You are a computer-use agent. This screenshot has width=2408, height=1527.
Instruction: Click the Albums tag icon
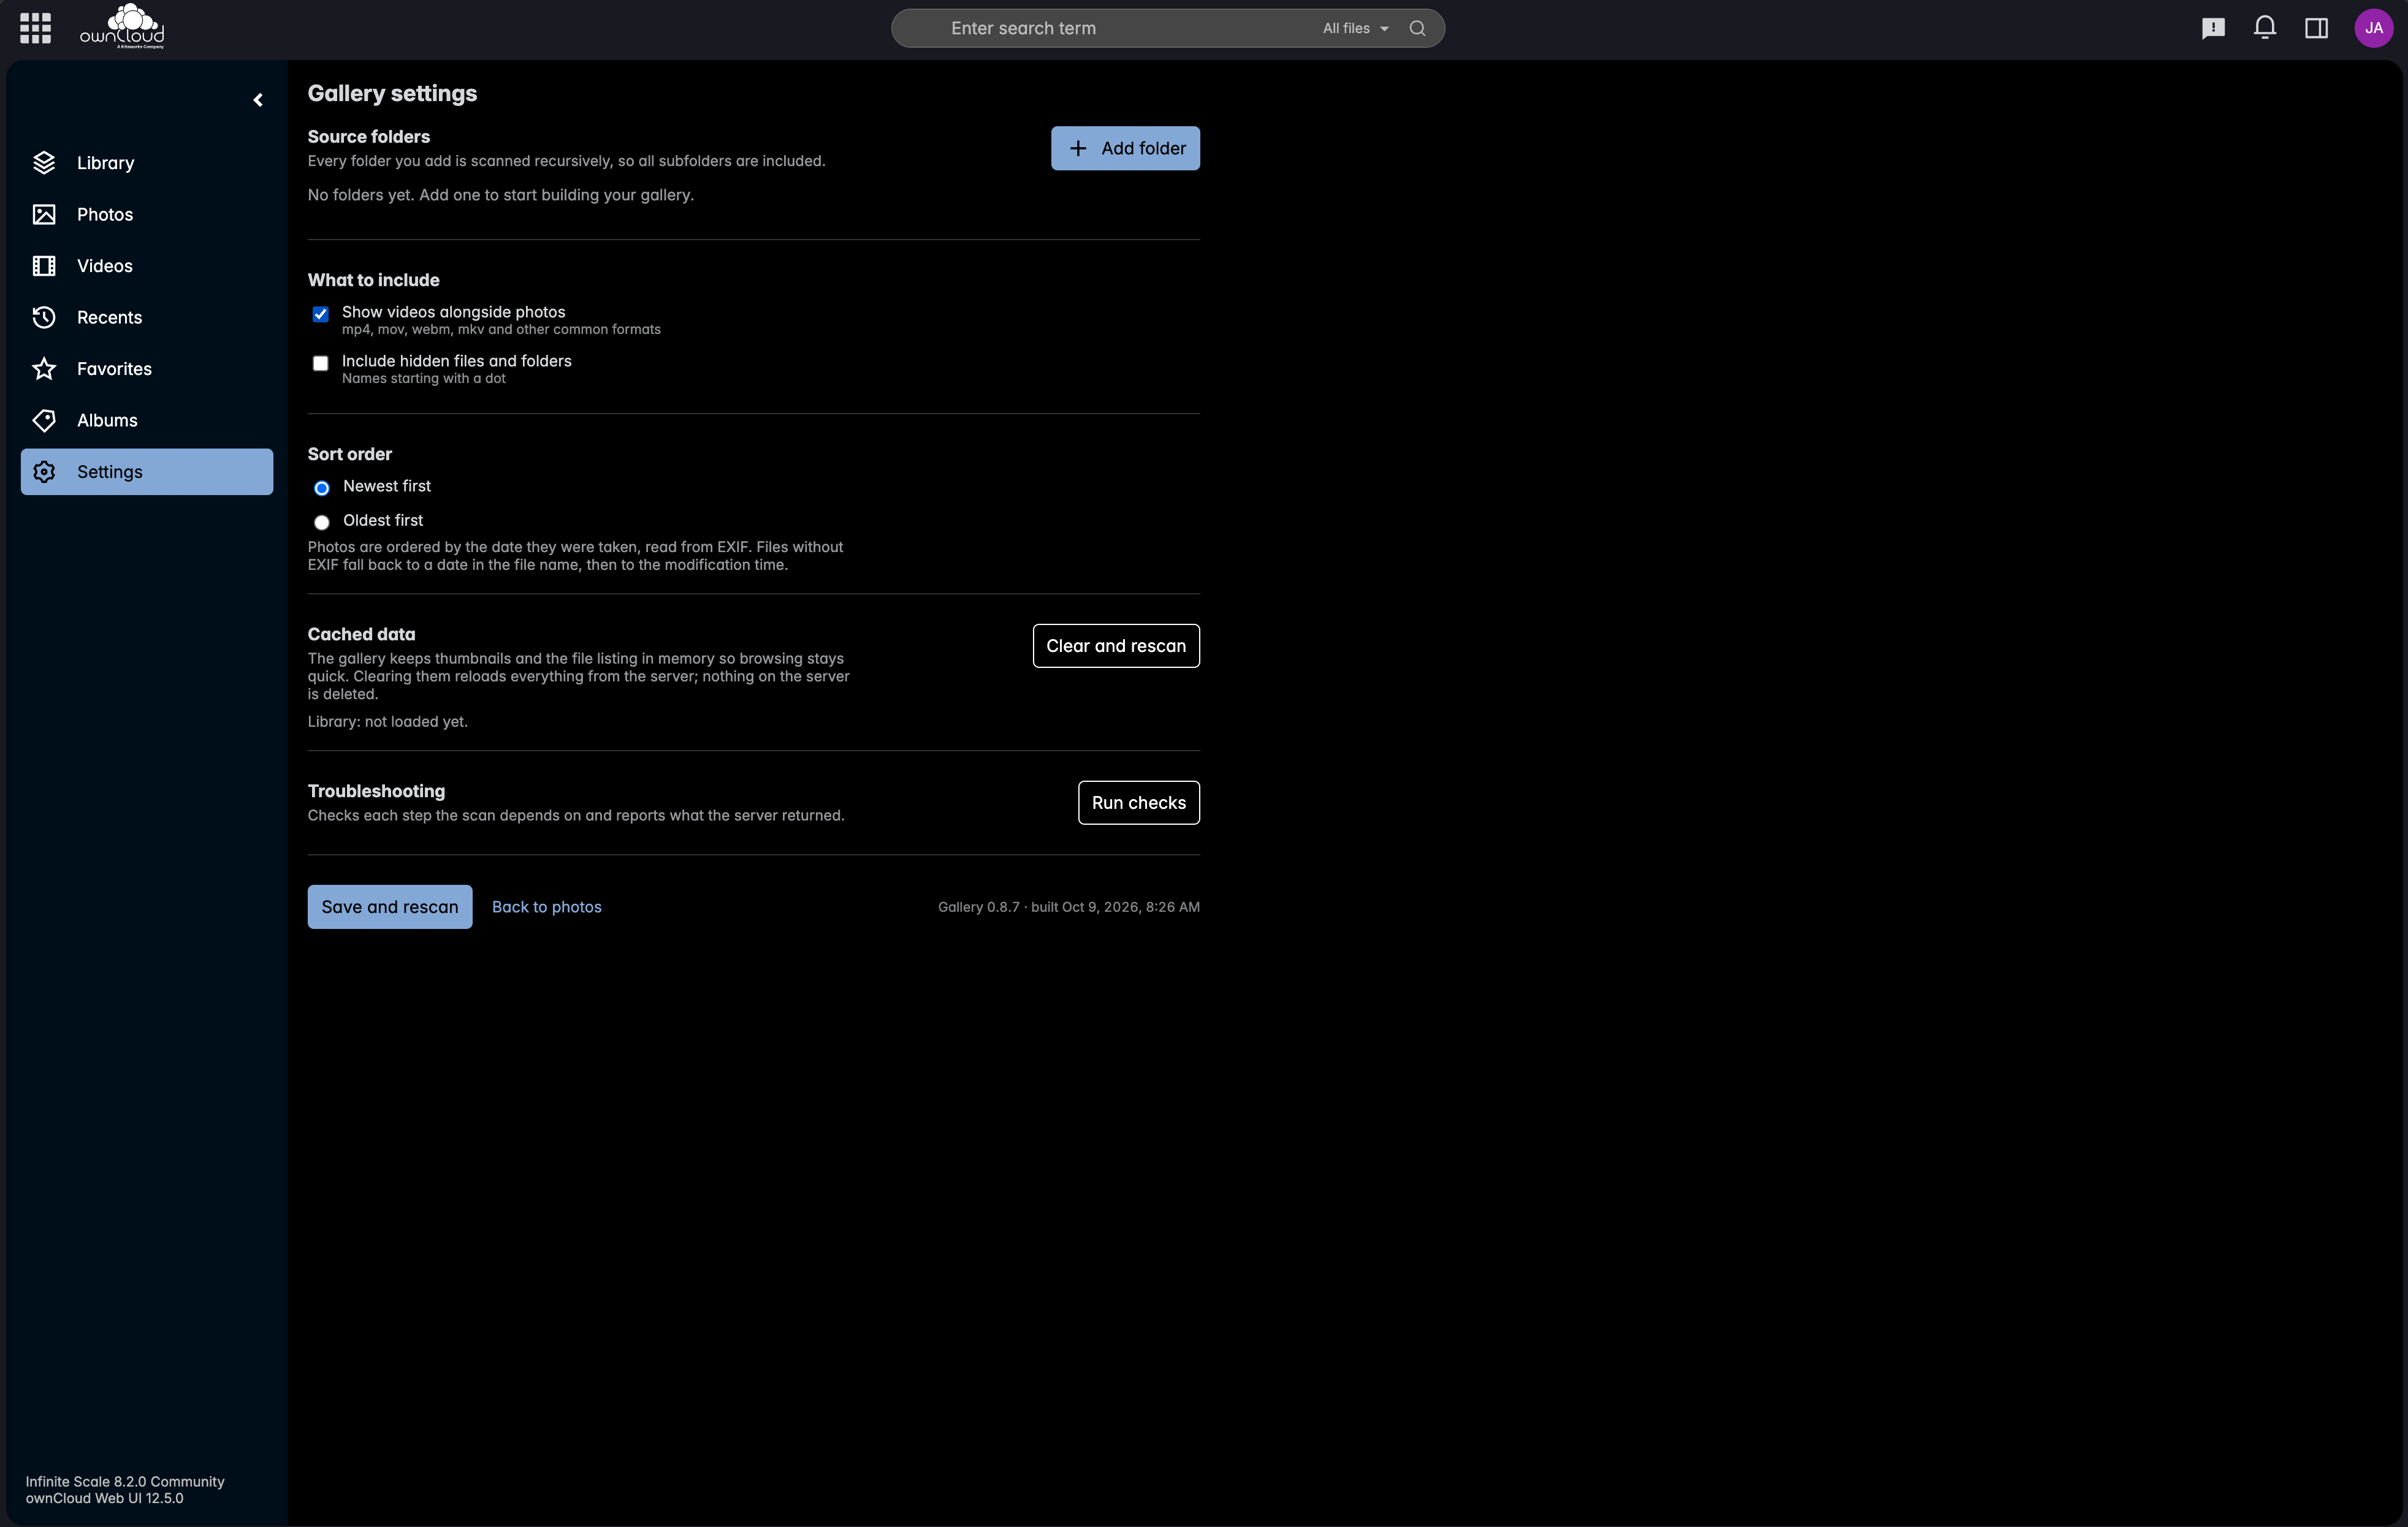pos(44,421)
